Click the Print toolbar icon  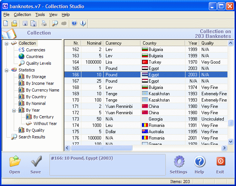(x=44, y=23)
